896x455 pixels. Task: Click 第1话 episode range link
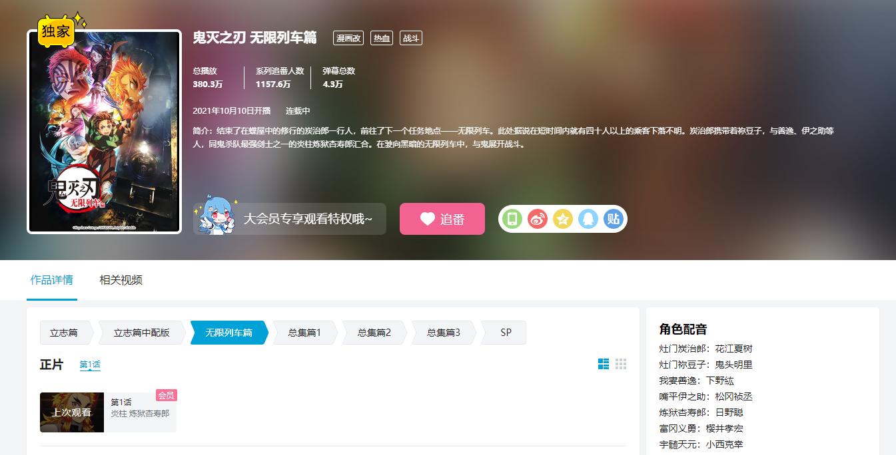[x=90, y=365]
